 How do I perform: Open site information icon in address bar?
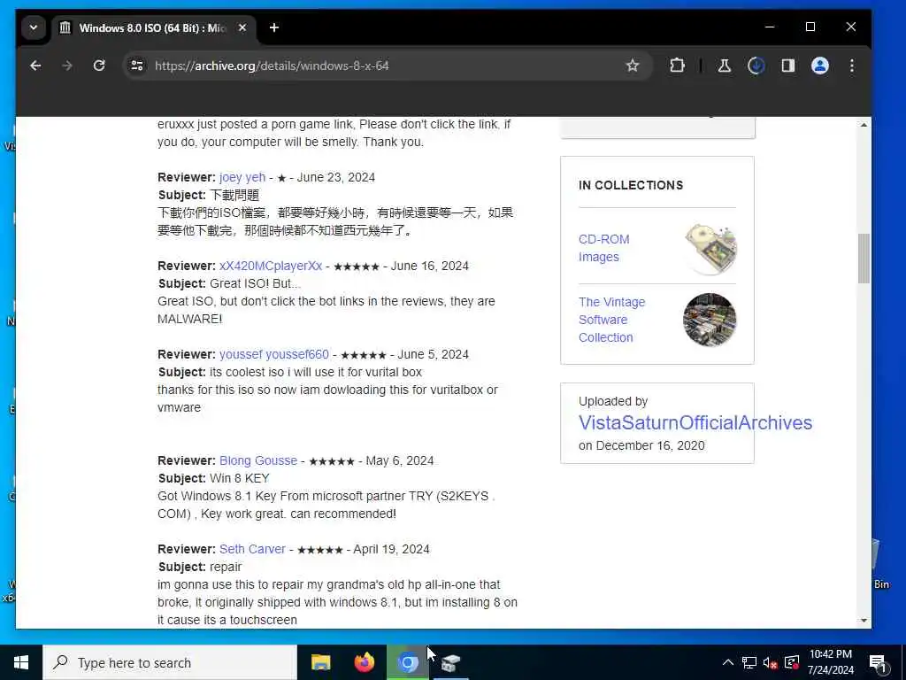137,66
